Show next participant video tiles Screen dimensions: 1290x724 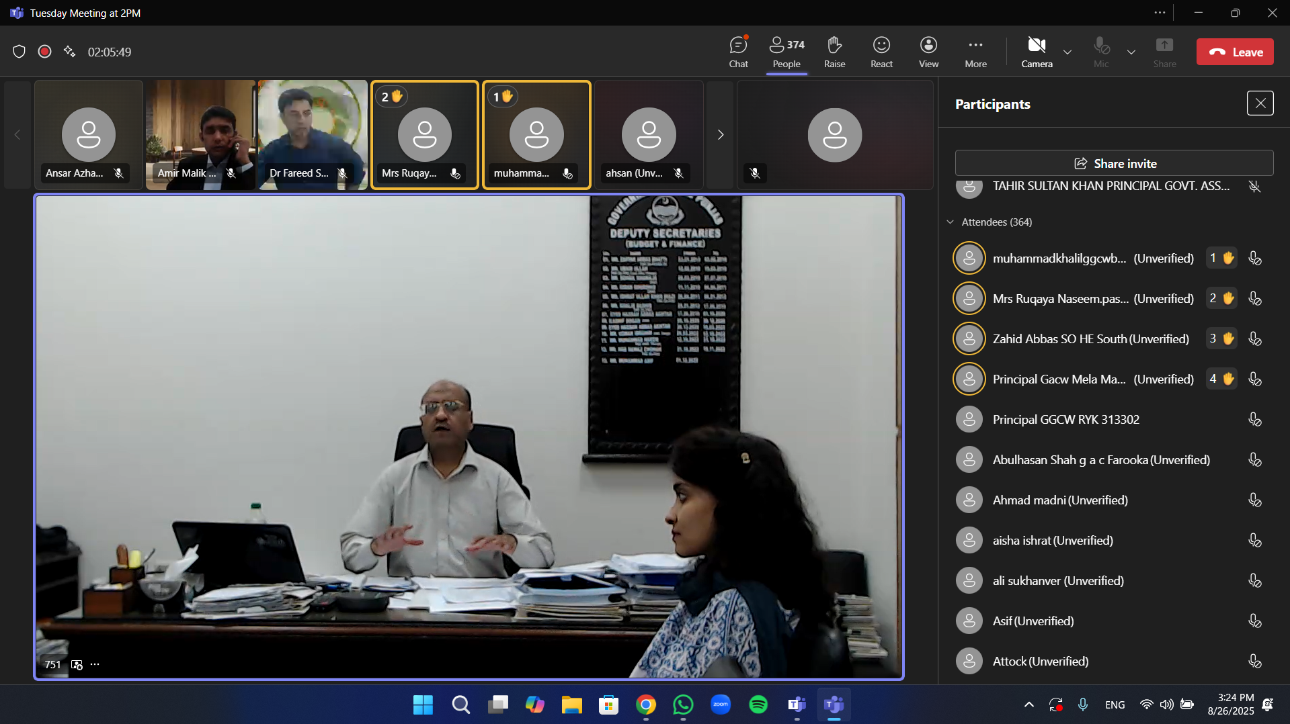pyautogui.click(x=720, y=135)
